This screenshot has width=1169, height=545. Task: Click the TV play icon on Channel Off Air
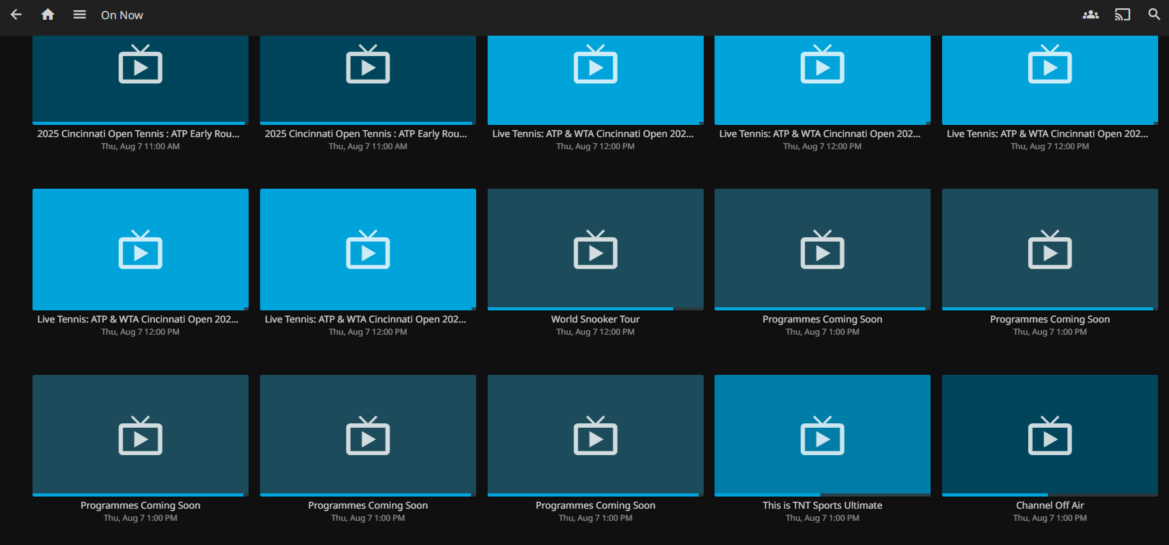pyautogui.click(x=1050, y=436)
